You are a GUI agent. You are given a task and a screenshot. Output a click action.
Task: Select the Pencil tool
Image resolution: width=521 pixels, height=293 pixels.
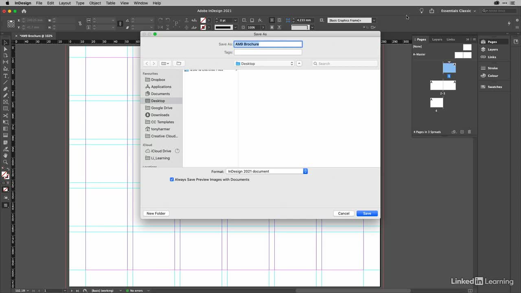tap(6, 95)
